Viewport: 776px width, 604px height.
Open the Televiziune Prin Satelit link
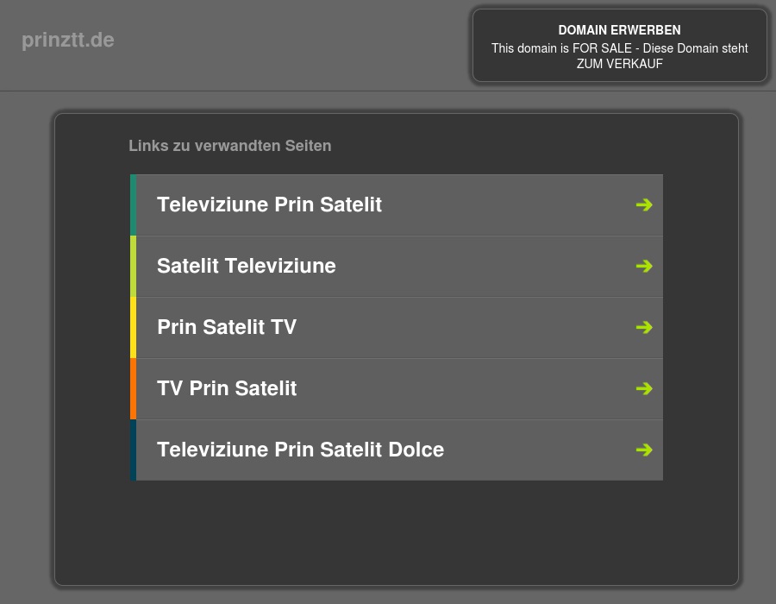tap(269, 204)
